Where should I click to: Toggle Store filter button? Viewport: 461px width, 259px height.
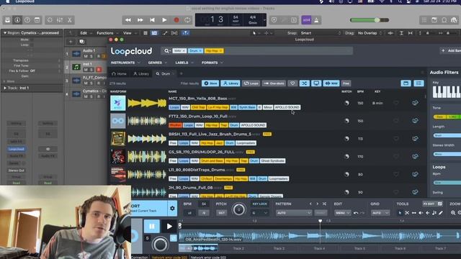click(210, 83)
